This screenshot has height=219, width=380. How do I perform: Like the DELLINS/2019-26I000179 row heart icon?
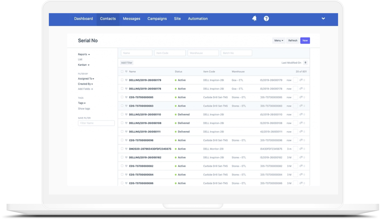(x=126, y=80)
